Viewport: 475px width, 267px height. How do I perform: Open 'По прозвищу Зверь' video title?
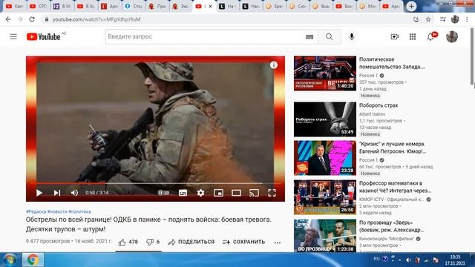click(x=393, y=226)
